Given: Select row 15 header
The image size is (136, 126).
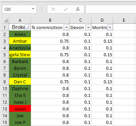Looking at the screenshot, I should [x=5, y=122].
